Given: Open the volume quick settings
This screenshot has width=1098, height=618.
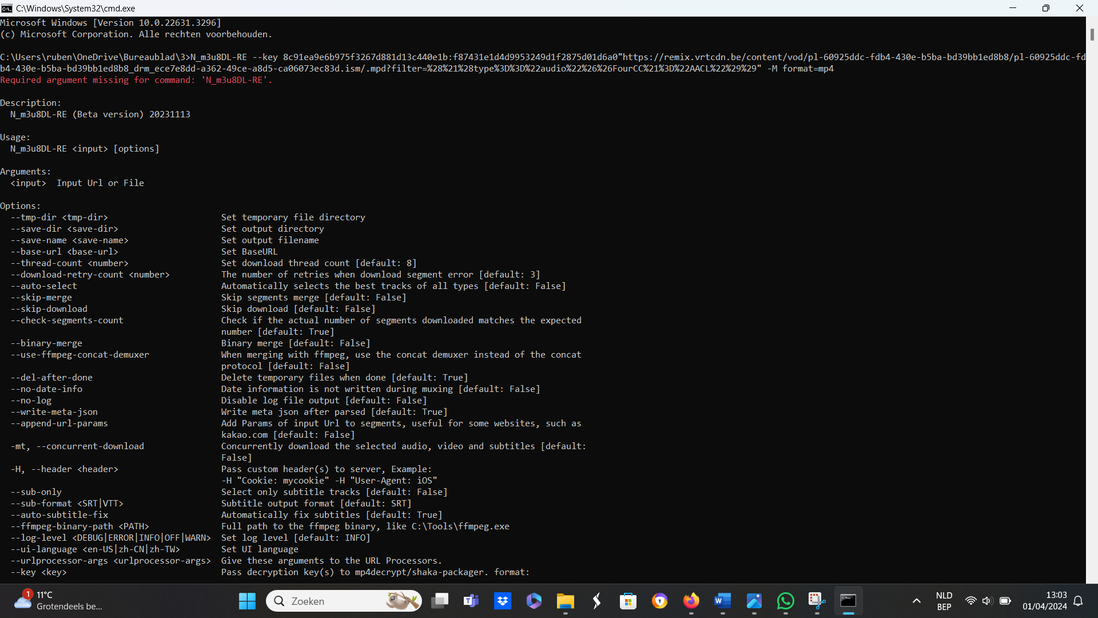Looking at the screenshot, I should tap(987, 601).
